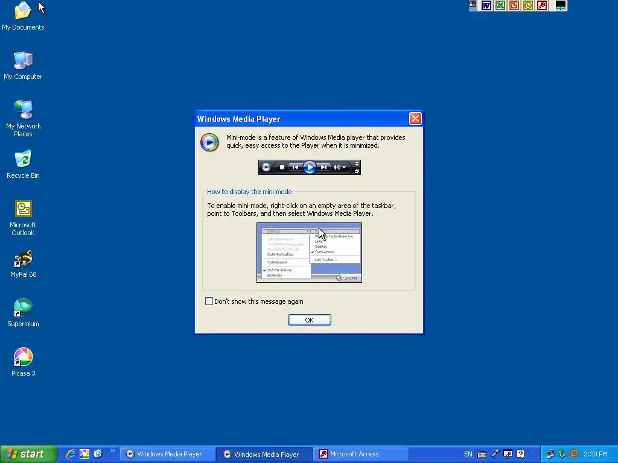
Task: Select the Microsoft Outlook desktop shortcut
Action: coord(23,218)
